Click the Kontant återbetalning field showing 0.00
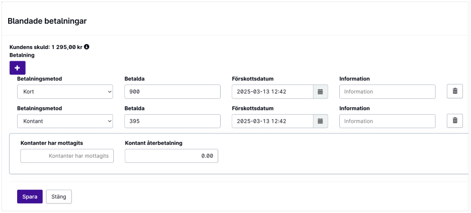 coord(171,156)
